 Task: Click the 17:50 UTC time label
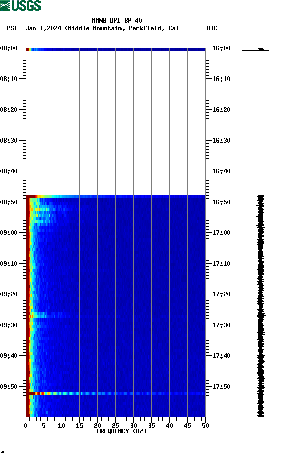click(221, 386)
